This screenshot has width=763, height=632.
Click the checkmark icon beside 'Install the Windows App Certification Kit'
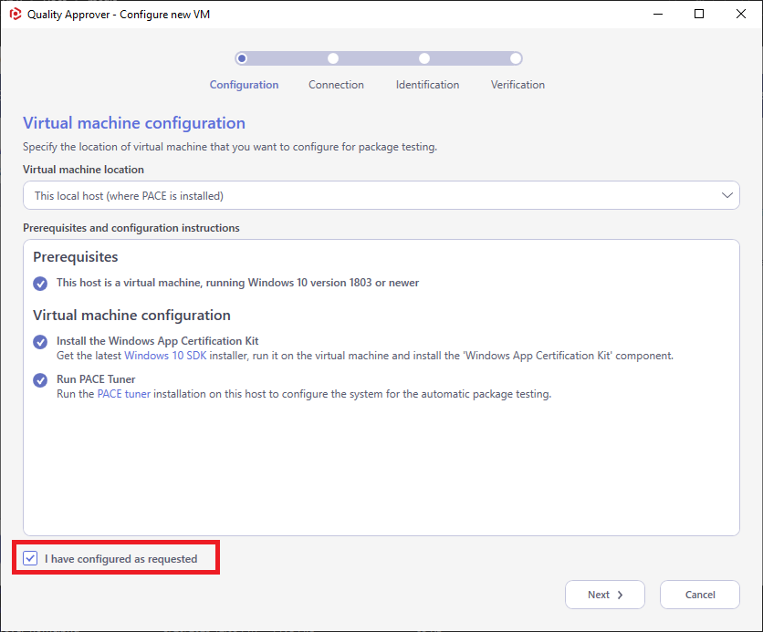[40, 342]
